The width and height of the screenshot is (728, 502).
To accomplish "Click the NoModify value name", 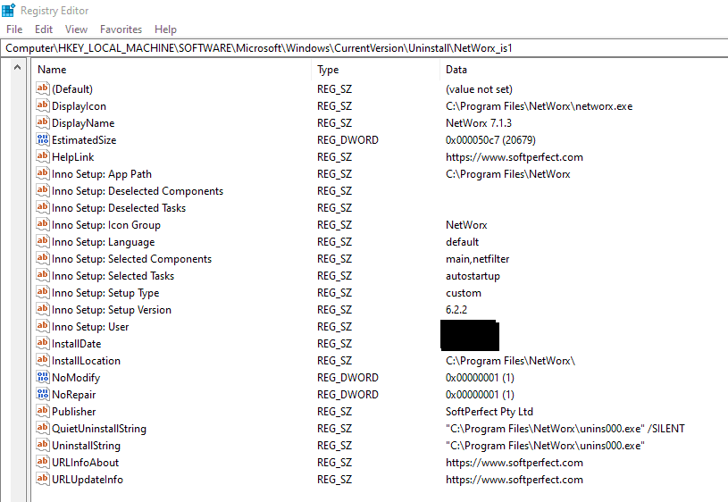I will pyautogui.click(x=76, y=378).
